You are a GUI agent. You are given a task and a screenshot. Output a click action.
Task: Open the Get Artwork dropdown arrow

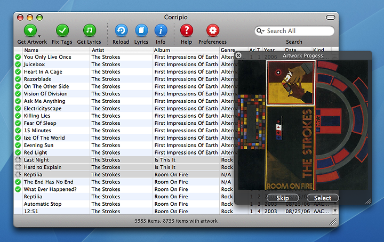(x=39, y=36)
